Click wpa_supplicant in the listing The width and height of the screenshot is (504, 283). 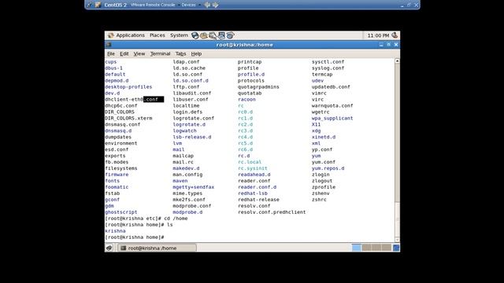(332, 118)
